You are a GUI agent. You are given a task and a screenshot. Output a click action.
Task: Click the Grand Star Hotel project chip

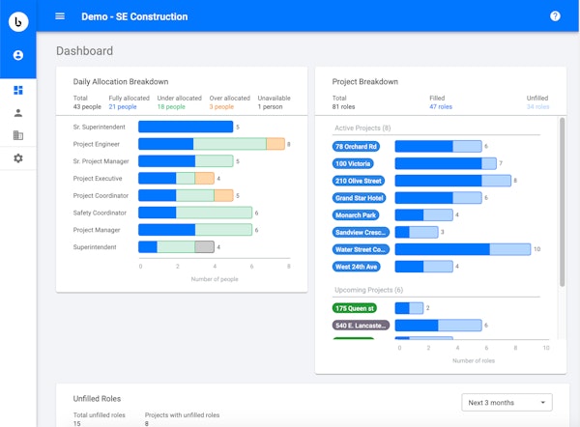tap(360, 198)
